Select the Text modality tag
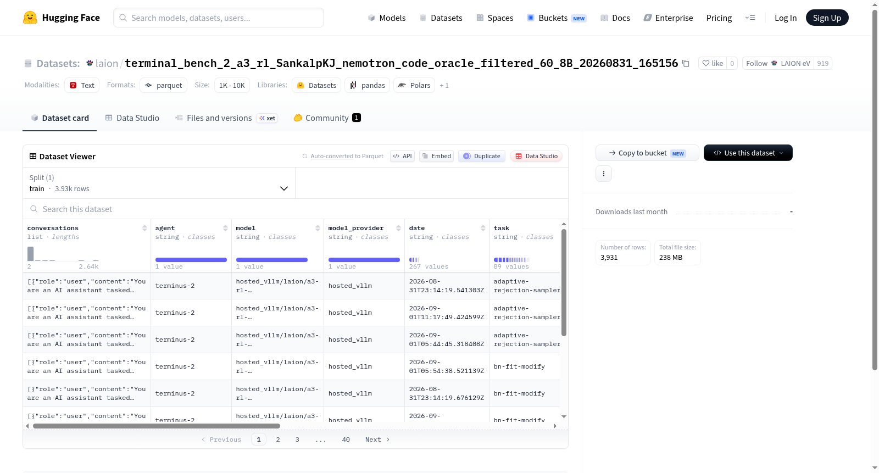Screen dimensions: 879x473 coord(82,85)
